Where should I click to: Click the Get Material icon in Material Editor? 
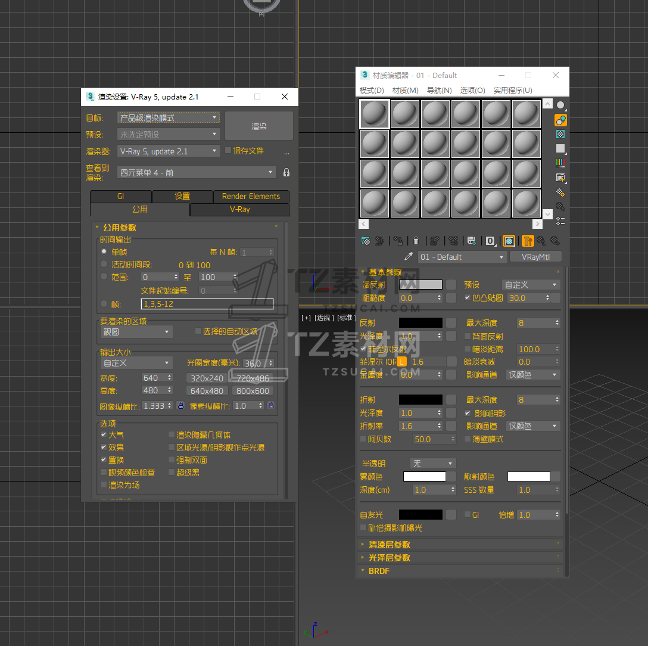[365, 241]
